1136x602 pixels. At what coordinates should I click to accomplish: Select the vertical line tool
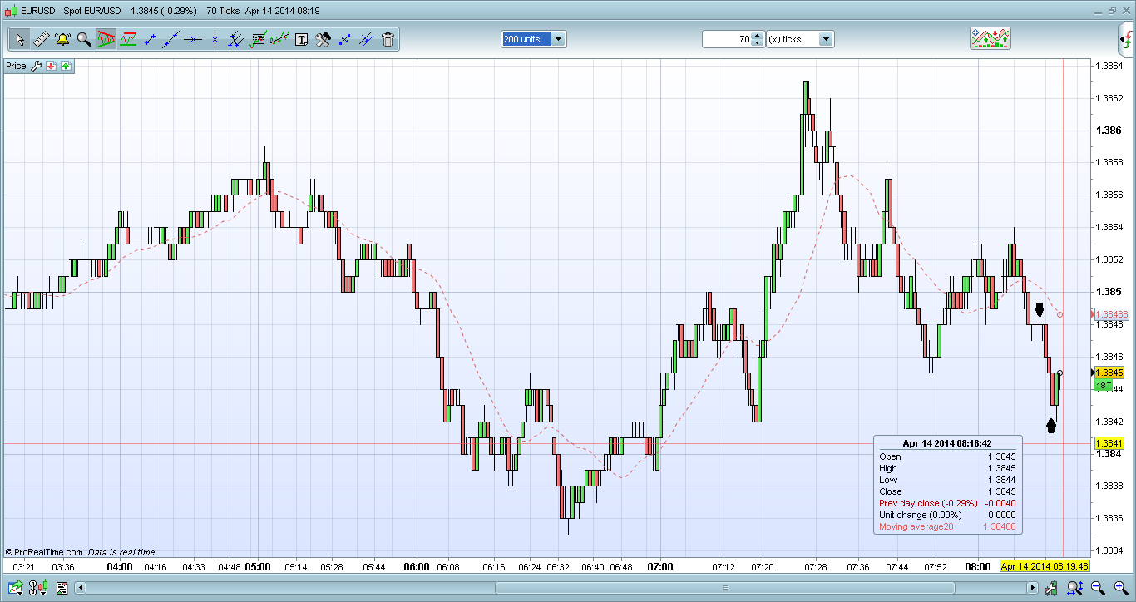[215, 39]
